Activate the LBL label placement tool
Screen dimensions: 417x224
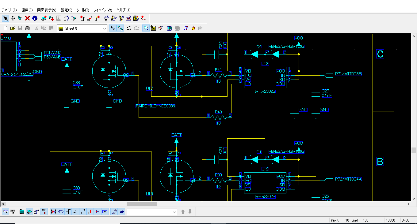105,211
